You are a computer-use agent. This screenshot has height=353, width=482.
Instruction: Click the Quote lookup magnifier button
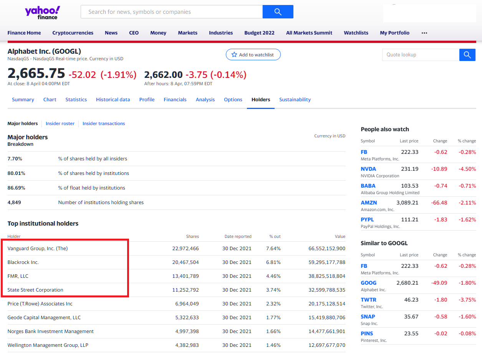click(467, 55)
